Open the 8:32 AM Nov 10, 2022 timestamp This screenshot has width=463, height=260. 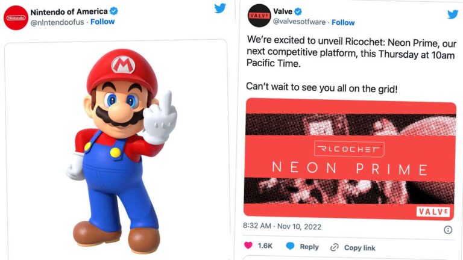coord(282,227)
